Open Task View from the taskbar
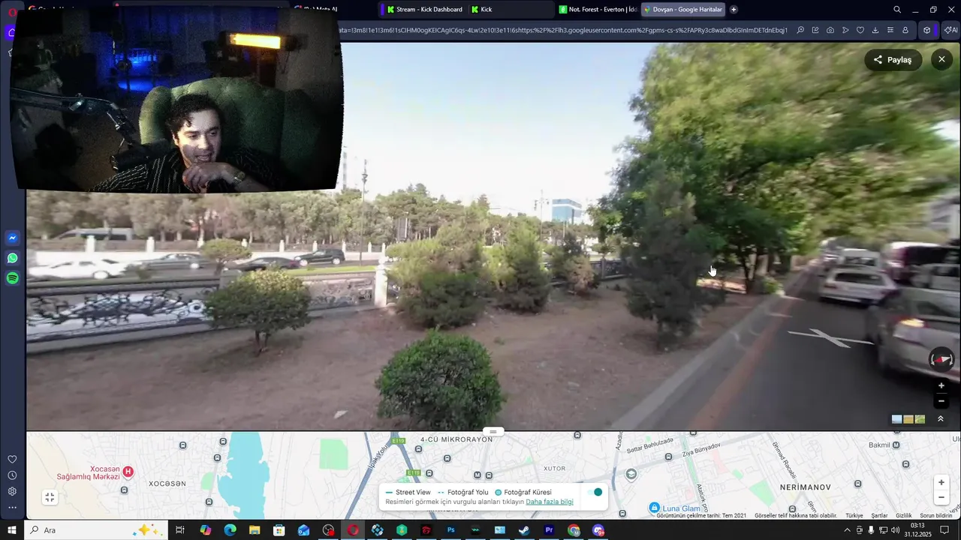The width and height of the screenshot is (961, 540). [x=180, y=530]
